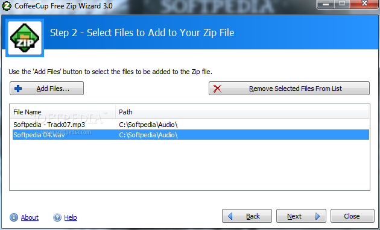Sort list by File Name column header
This screenshot has width=380, height=230.
[x=63, y=112]
